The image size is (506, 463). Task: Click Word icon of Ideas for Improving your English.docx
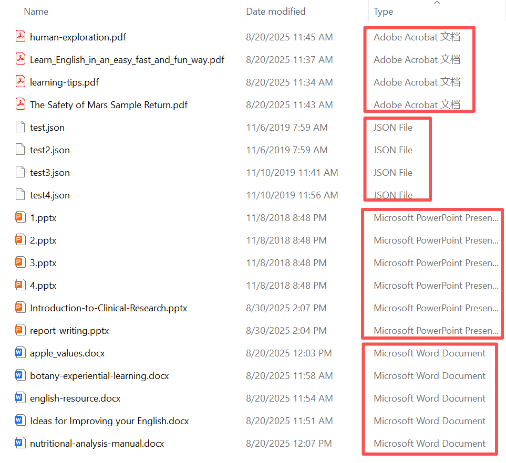point(20,420)
